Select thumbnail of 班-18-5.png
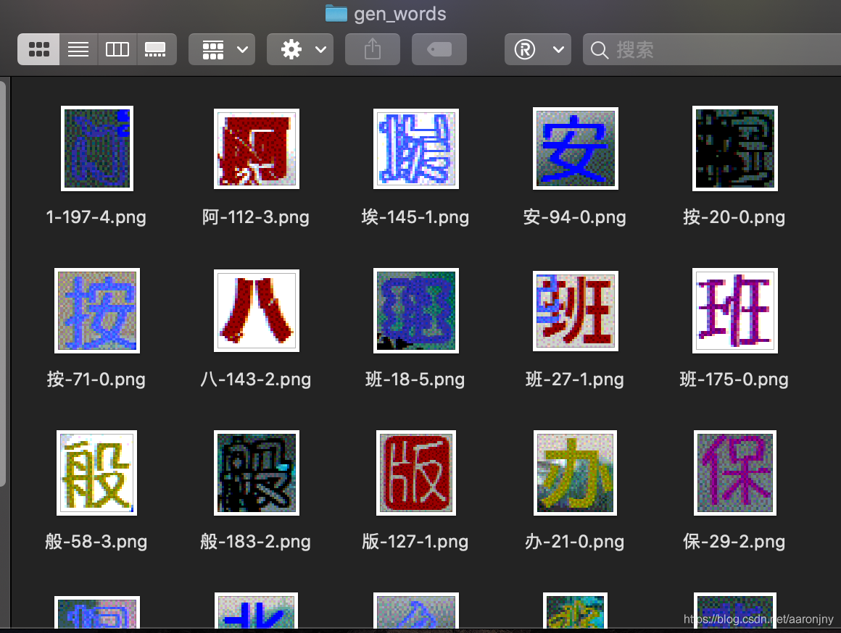The width and height of the screenshot is (841, 633). 416,311
